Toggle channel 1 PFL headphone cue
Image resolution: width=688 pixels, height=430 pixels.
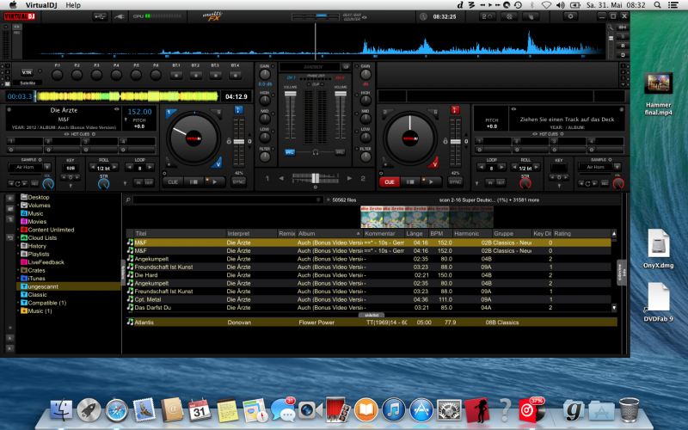290,152
